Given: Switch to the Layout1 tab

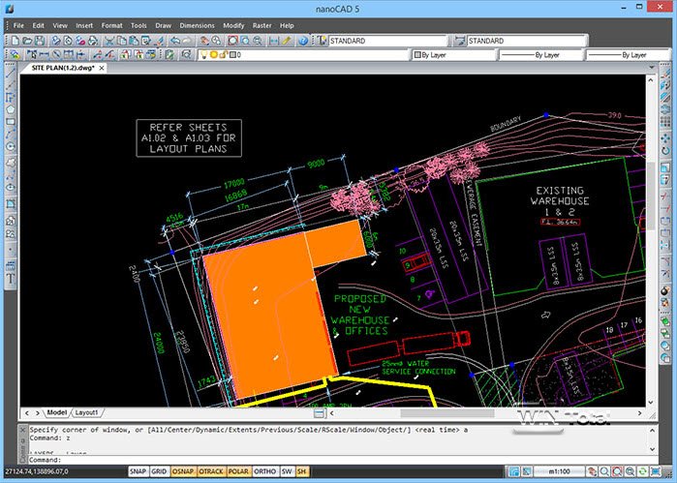Looking at the screenshot, I should pyautogui.click(x=87, y=412).
